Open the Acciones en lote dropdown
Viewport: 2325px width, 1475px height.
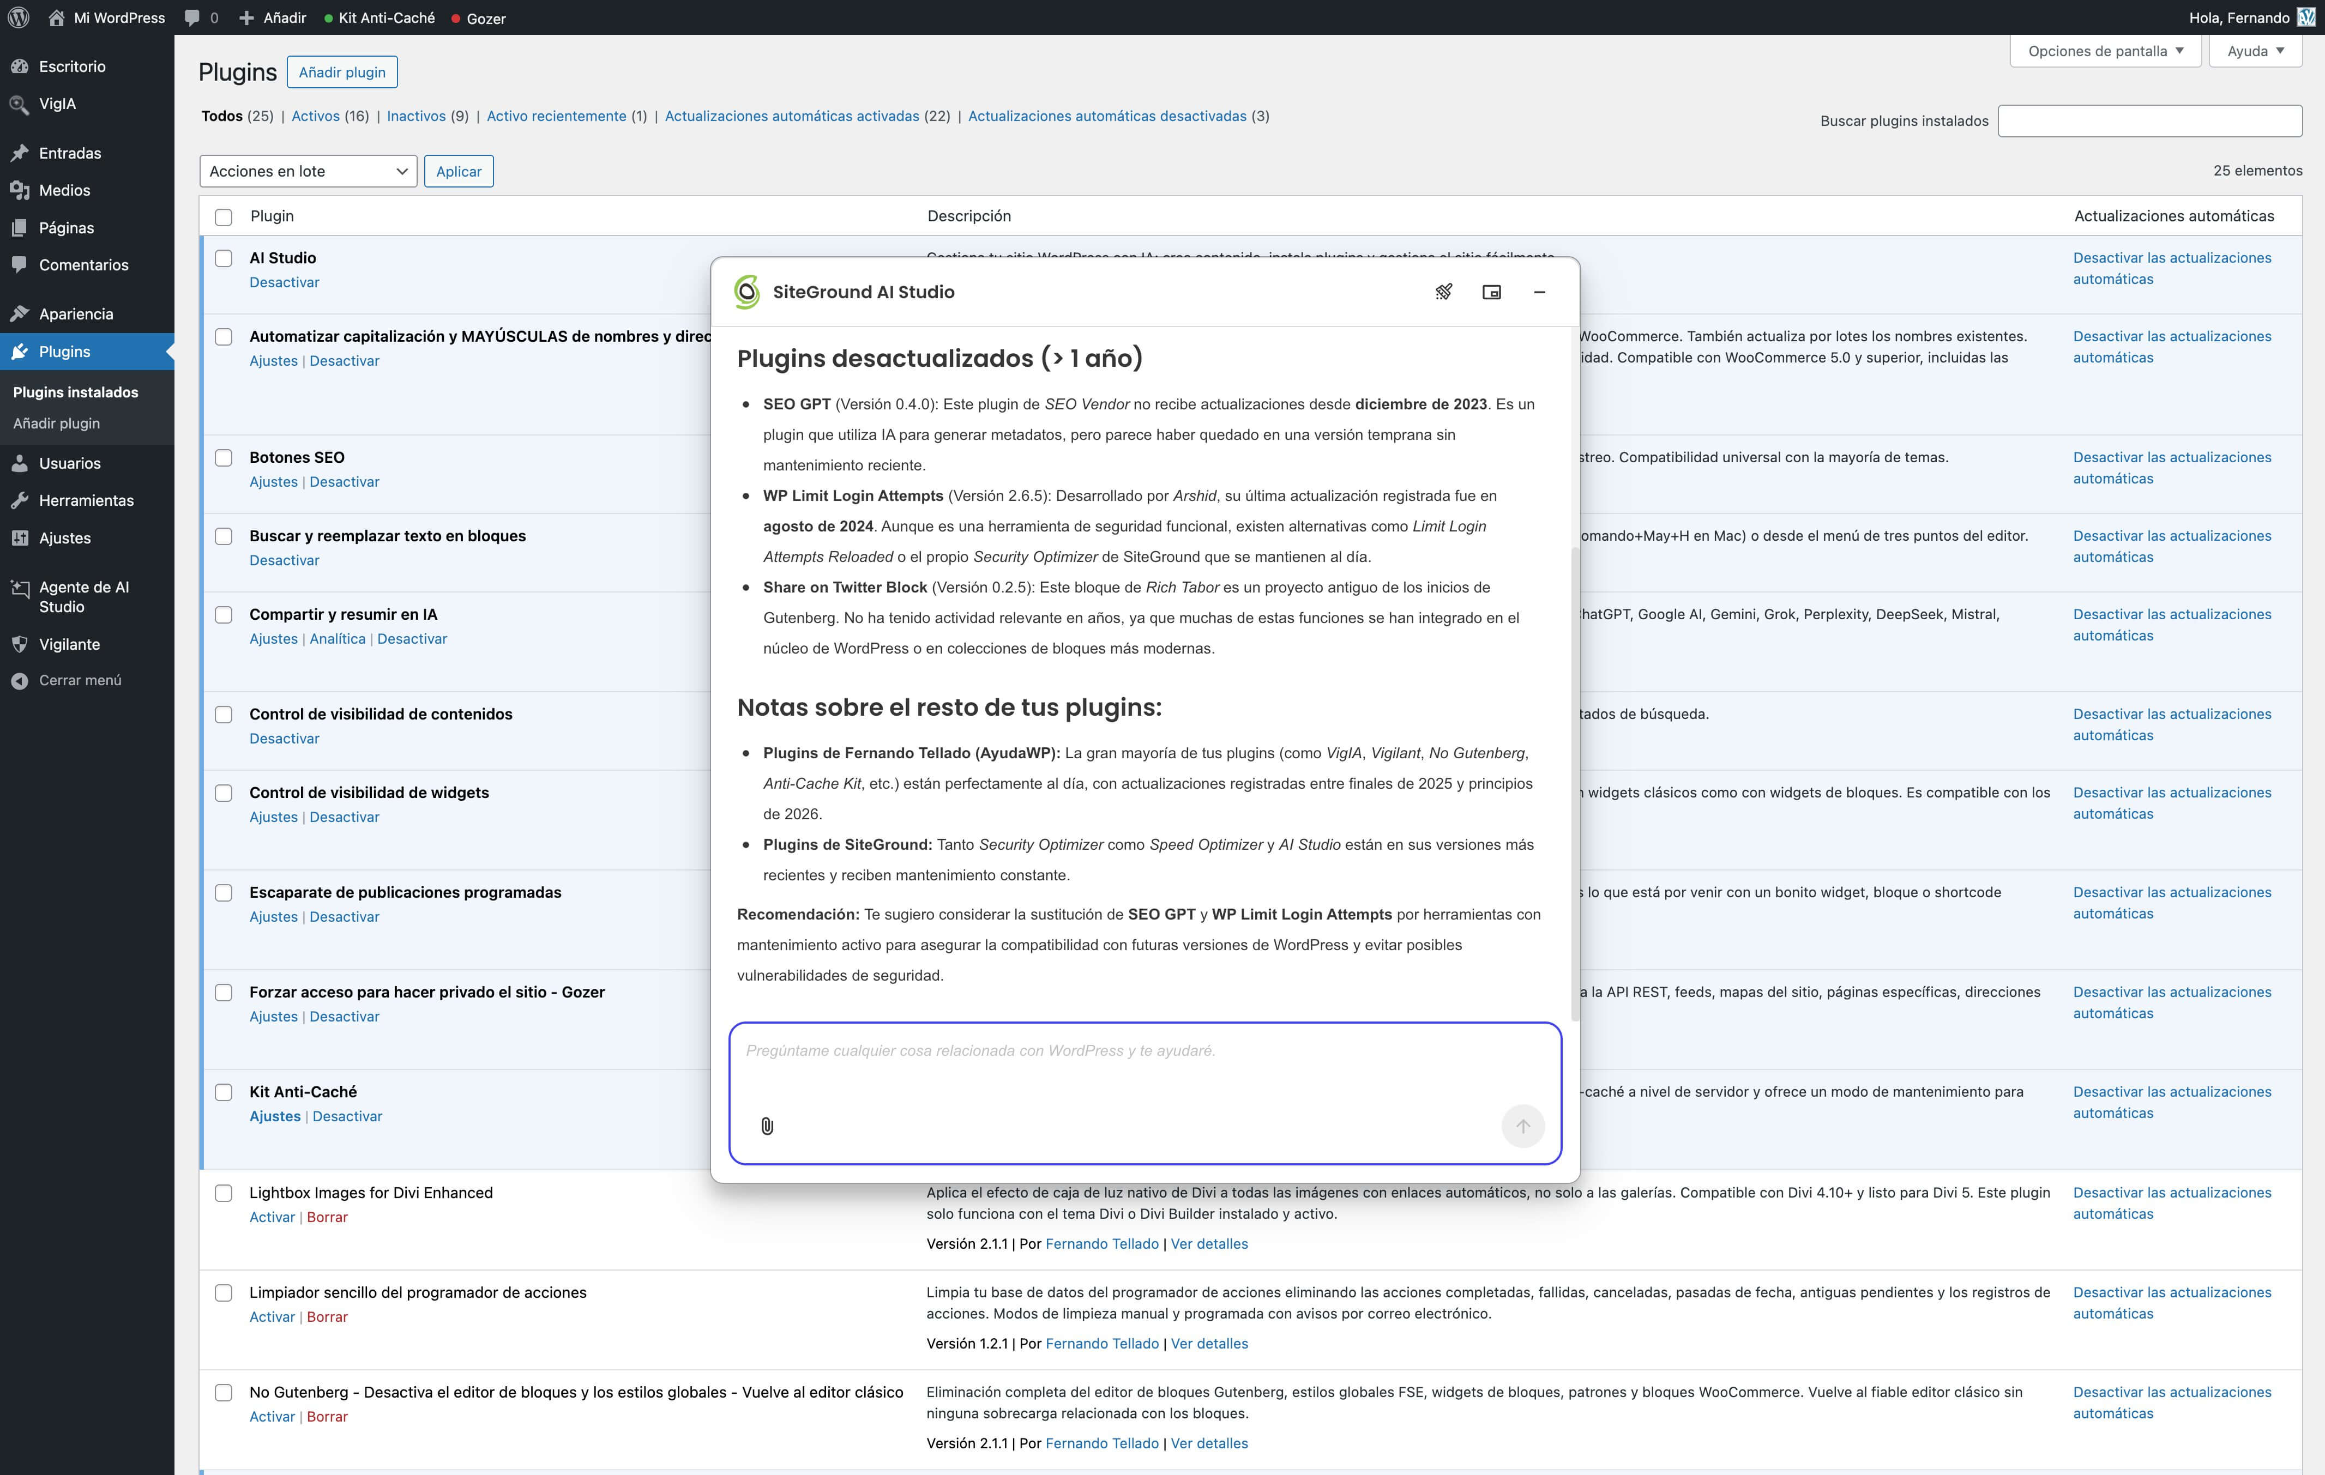coord(308,171)
